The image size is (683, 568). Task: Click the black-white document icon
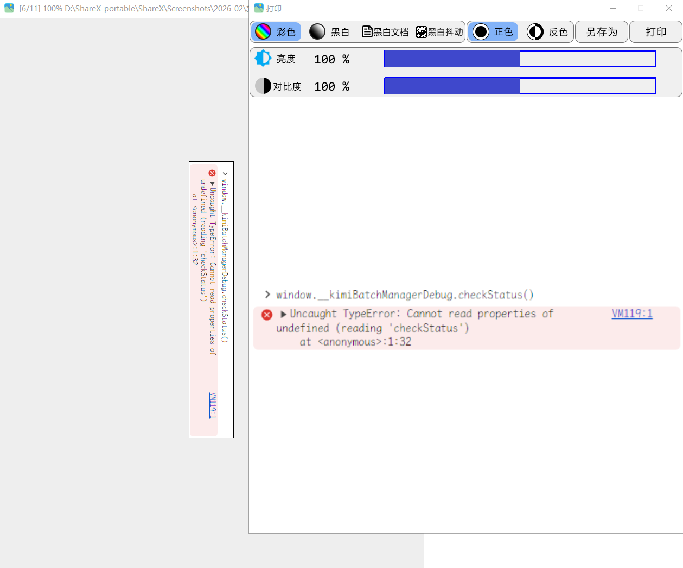tap(367, 32)
